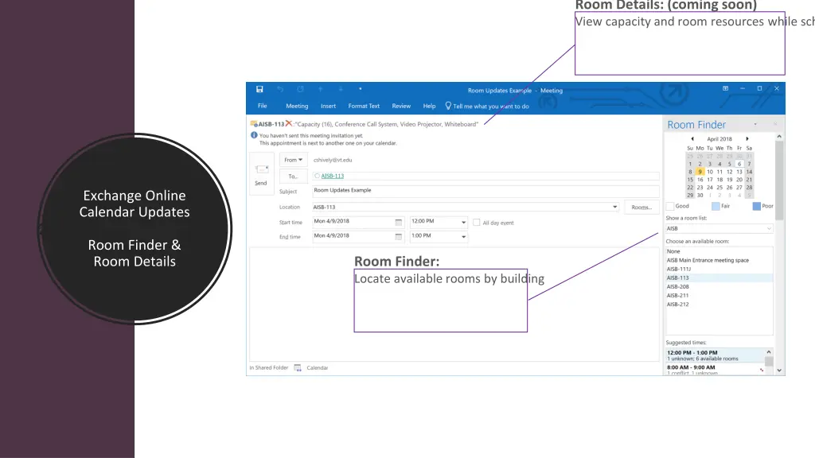The height and width of the screenshot is (458, 815).
Task: Open Room Finder pane options arrow
Action: pyautogui.click(x=755, y=124)
